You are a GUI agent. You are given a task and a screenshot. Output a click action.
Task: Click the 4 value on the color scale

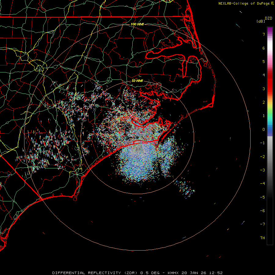click(264, 75)
